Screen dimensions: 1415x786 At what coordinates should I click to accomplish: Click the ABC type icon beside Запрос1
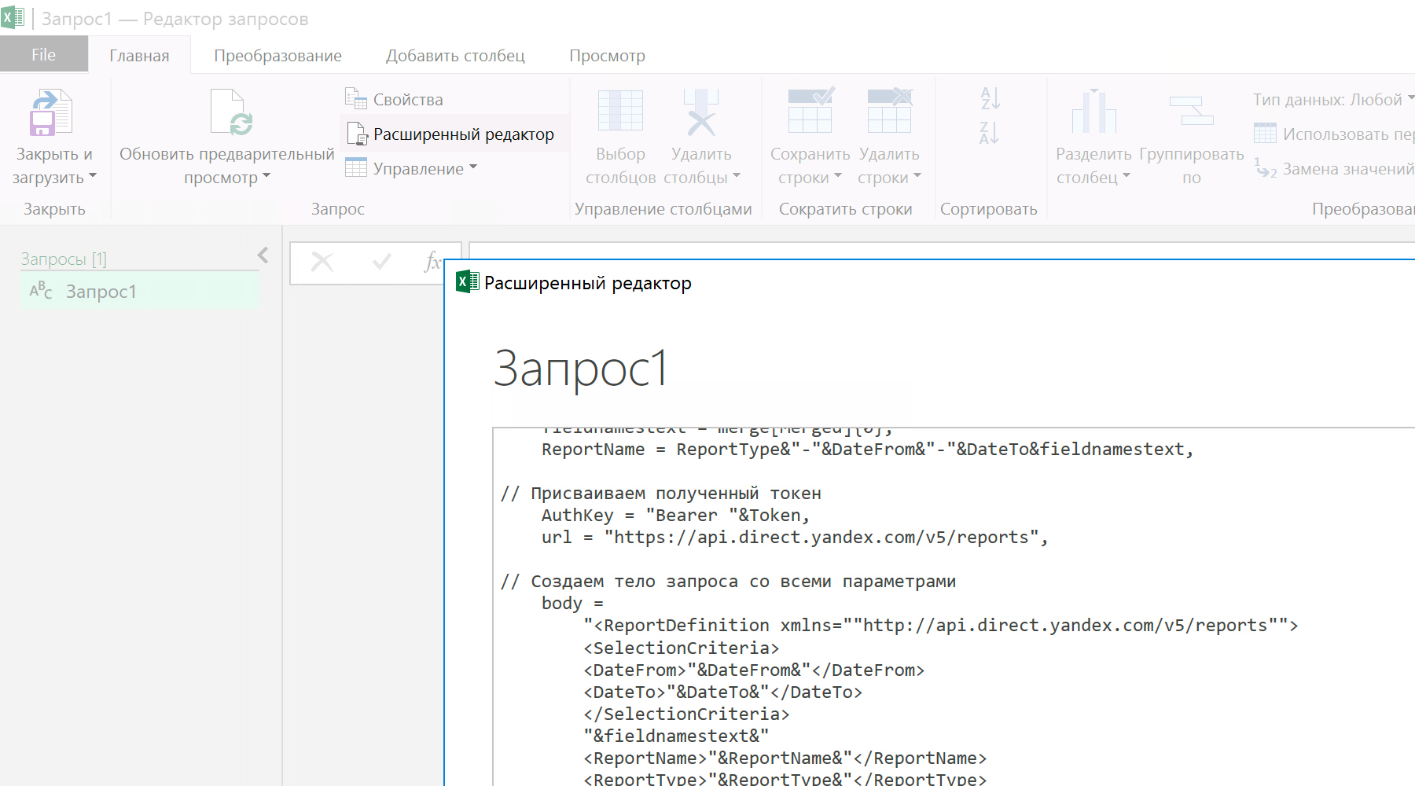pyautogui.click(x=41, y=291)
